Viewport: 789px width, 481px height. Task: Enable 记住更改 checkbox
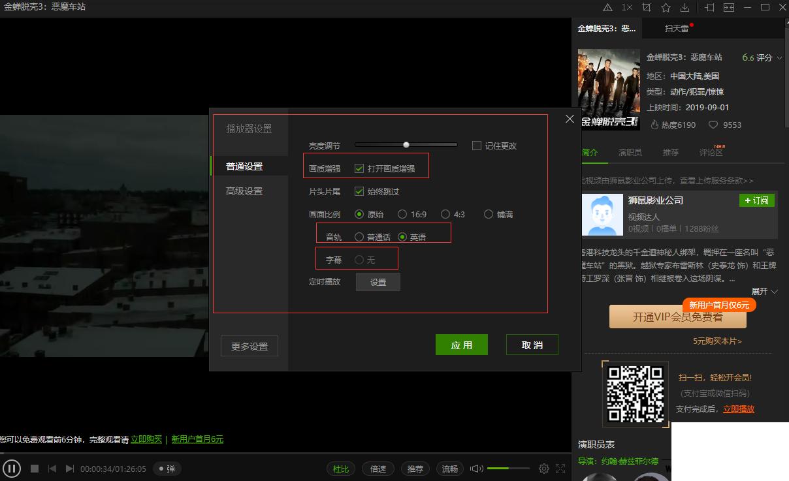tap(477, 145)
